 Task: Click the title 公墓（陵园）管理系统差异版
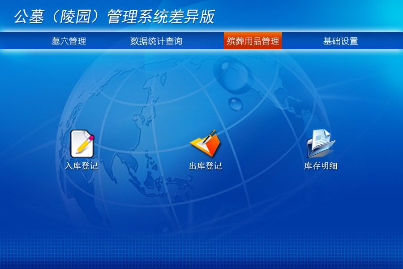pos(114,17)
